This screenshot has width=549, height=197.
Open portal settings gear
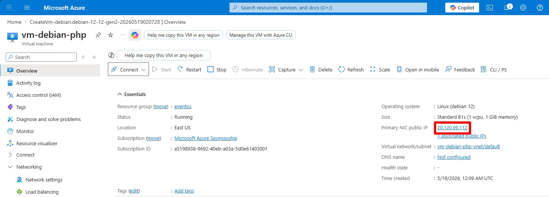(523, 8)
